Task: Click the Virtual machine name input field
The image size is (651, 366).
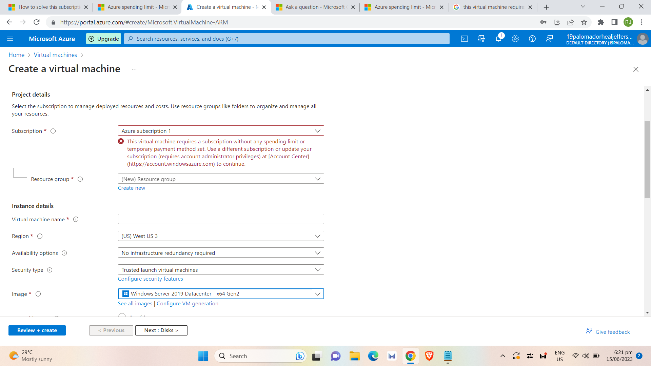Action: 221,219
